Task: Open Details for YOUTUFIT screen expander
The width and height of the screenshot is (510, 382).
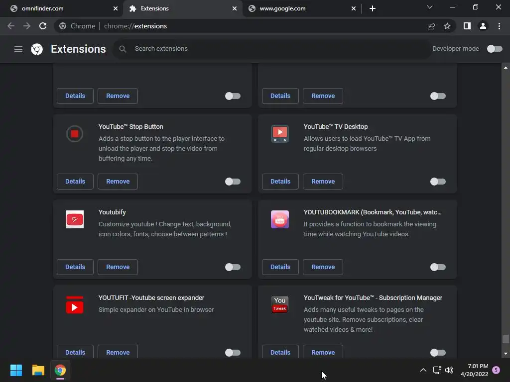Action: click(x=75, y=352)
